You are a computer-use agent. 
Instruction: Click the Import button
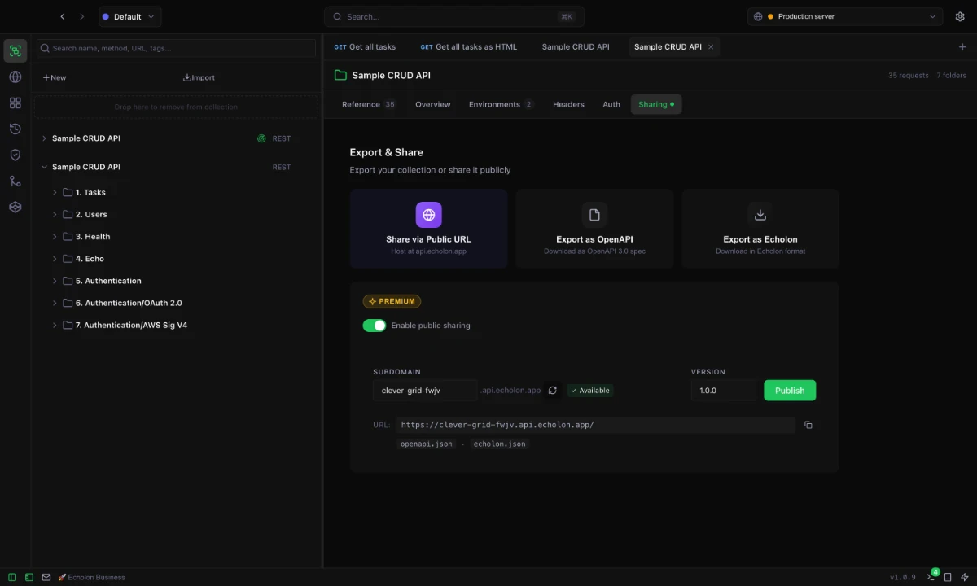coord(199,77)
